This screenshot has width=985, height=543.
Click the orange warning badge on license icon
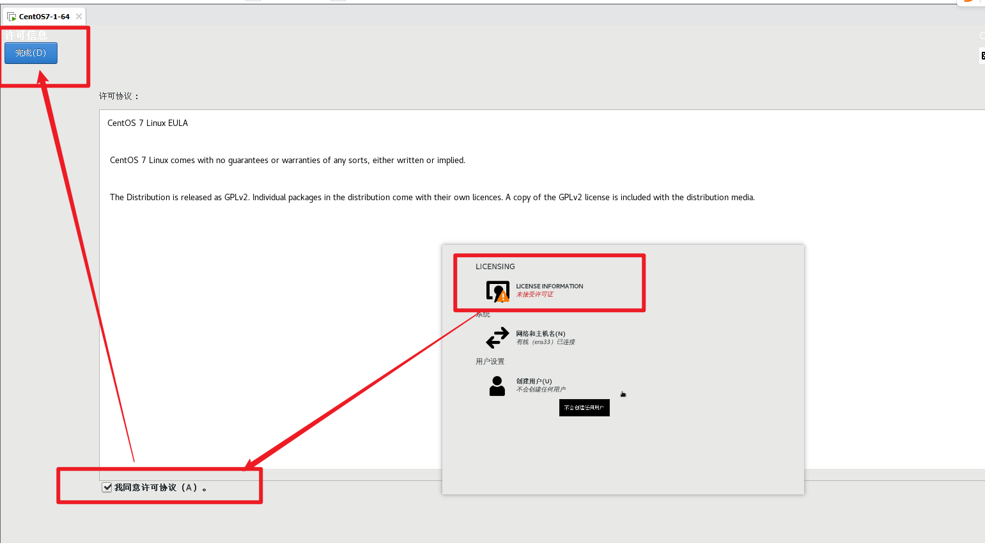pyautogui.click(x=504, y=297)
